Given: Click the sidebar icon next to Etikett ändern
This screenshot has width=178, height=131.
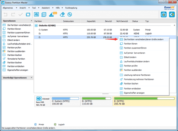Looking at the screenshot, I should click(4, 40).
